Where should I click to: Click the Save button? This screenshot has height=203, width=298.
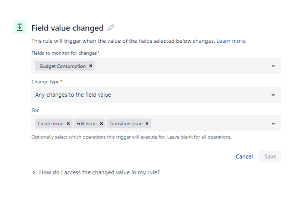270,156
